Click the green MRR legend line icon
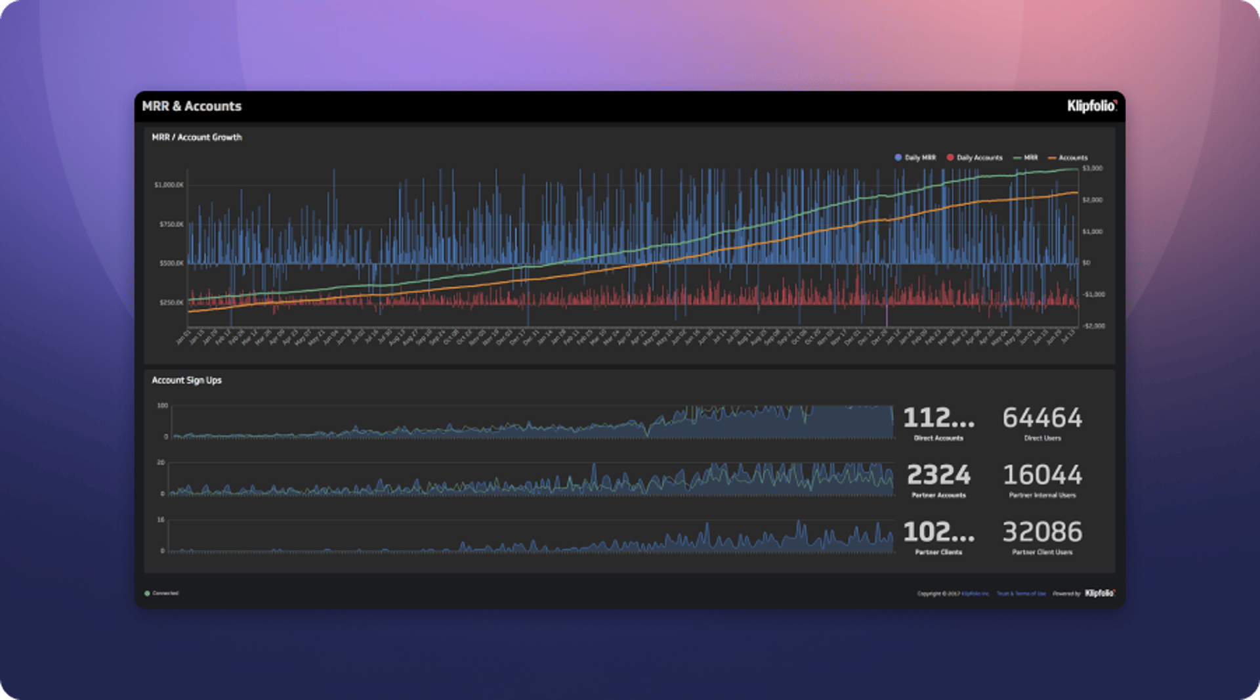Image resolution: width=1260 pixels, height=700 pixels. pyautogui.click(x=1016, y=158)
